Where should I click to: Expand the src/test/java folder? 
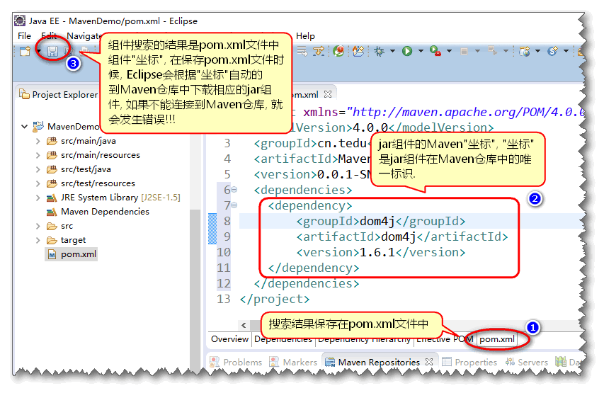point(38,169)
